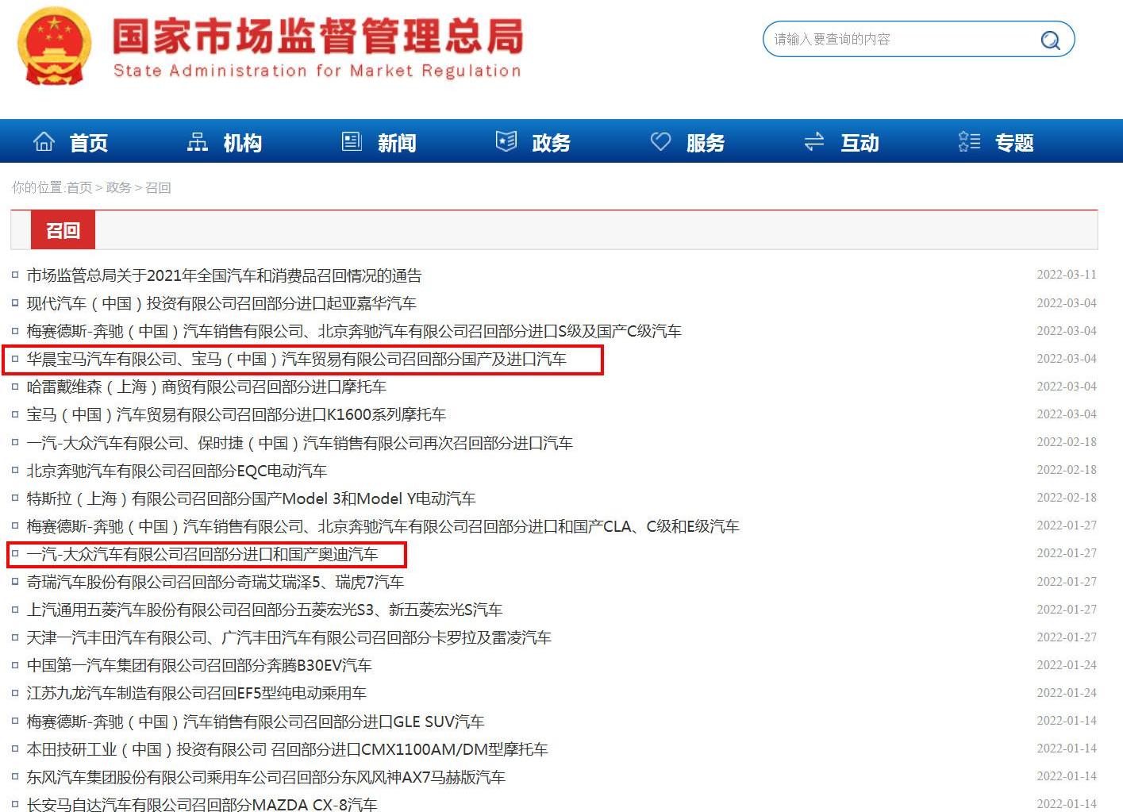Open the 中国第一汽车 奔腾B30EV recall notice

click(x=199, y=665)
